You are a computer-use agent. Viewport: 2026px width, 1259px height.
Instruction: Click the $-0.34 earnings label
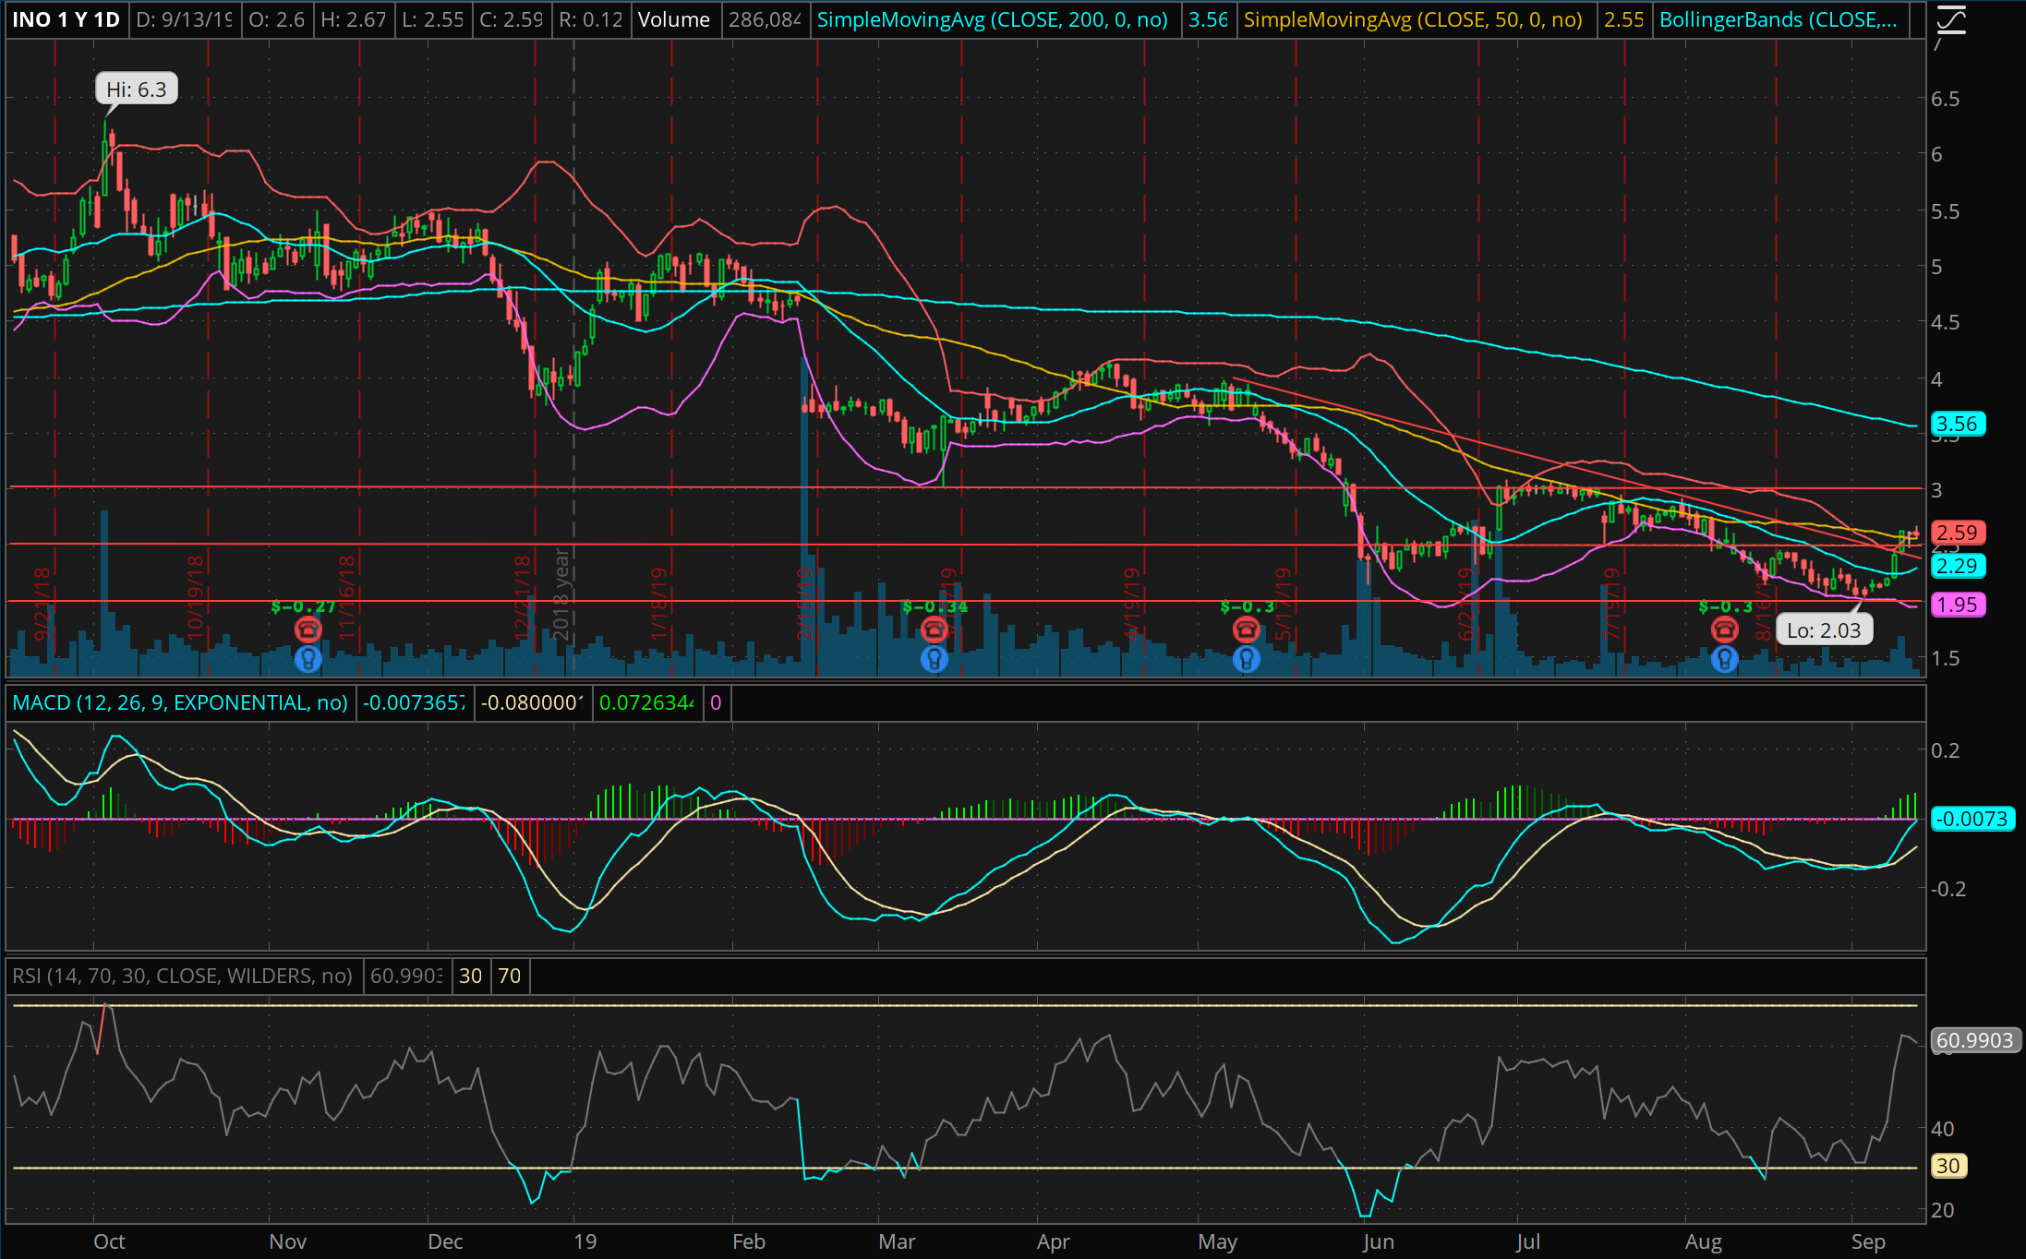pyautogui.click(x=935, y=606)
